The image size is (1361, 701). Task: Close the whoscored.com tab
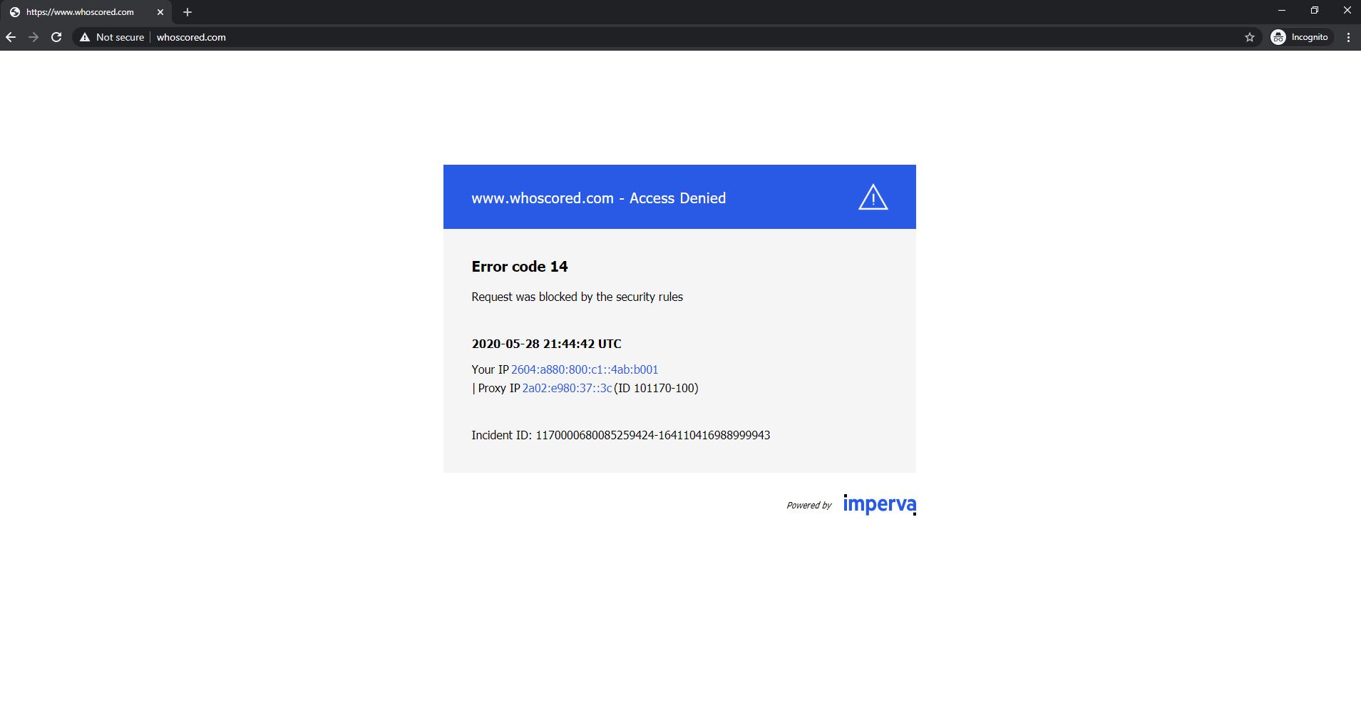pos(160,11)
